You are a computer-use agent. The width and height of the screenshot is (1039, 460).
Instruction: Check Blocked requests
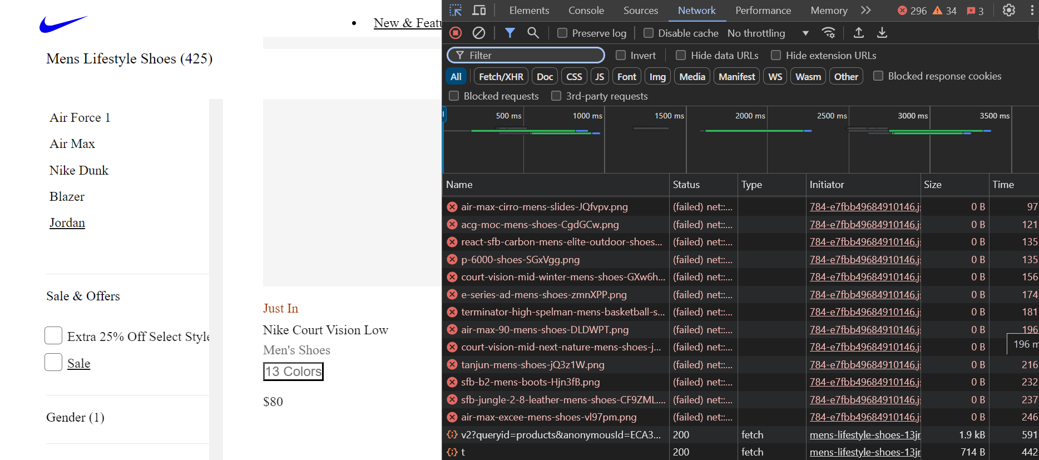click(x=454, y=96)
